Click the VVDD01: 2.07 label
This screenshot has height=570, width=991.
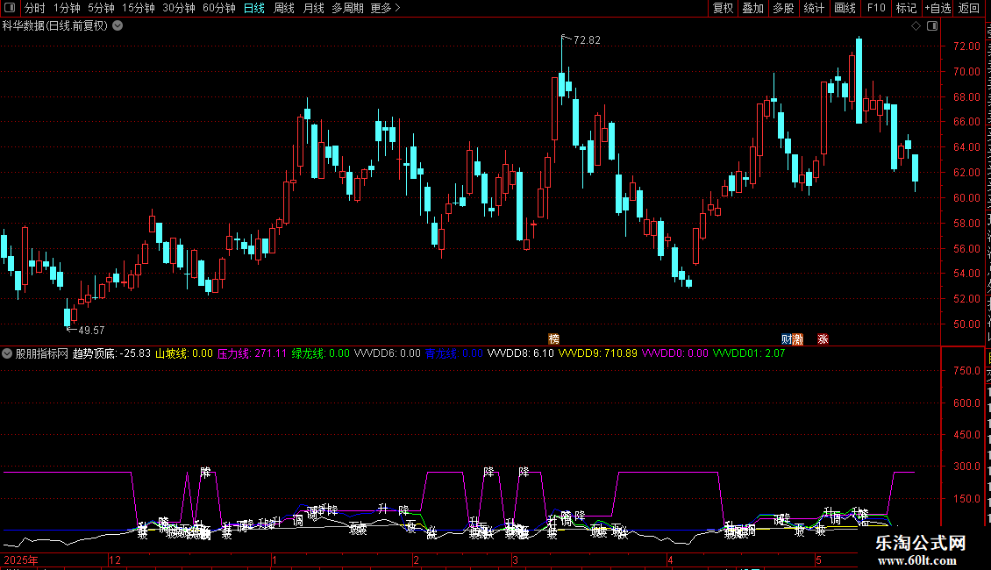pos(749,353)
